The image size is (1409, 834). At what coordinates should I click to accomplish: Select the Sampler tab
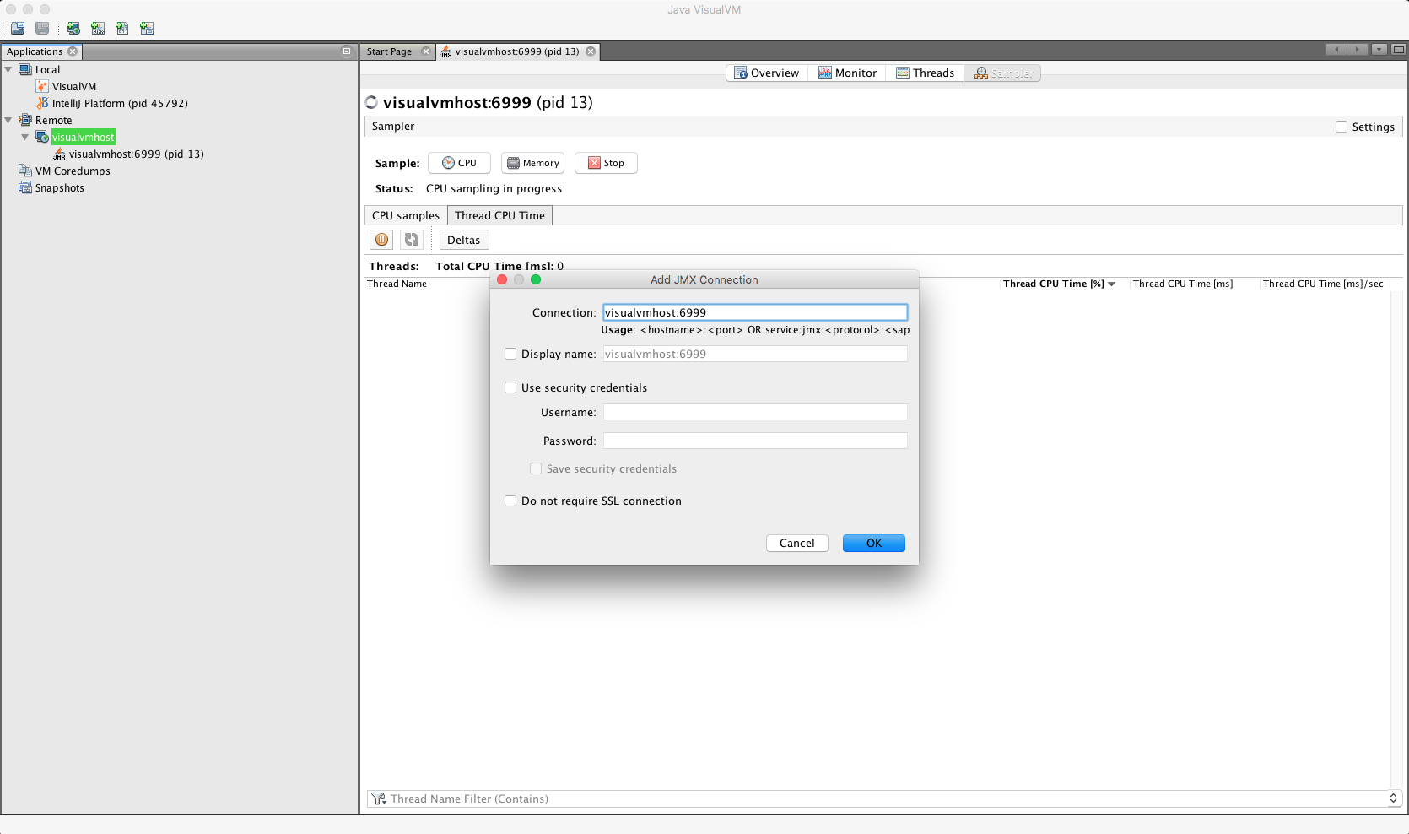[x=1003, y=73]
